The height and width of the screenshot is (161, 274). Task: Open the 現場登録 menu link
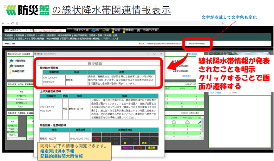[x=20, y=35]
